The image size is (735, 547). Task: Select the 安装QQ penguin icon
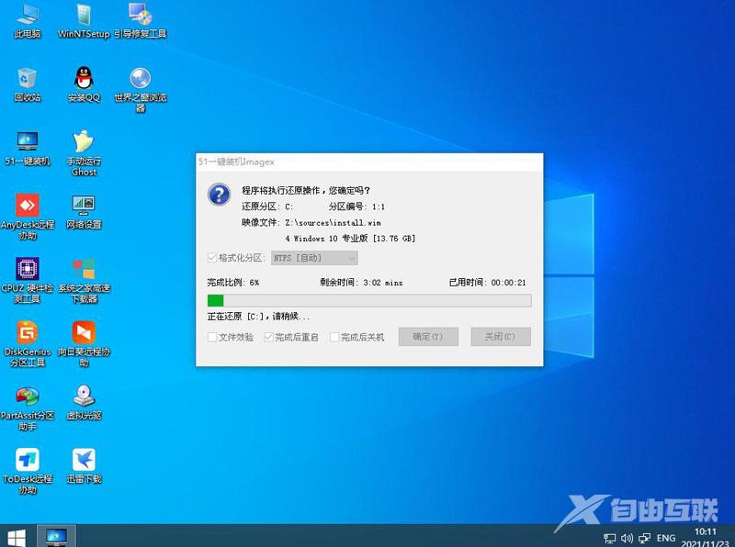(84, 84)
